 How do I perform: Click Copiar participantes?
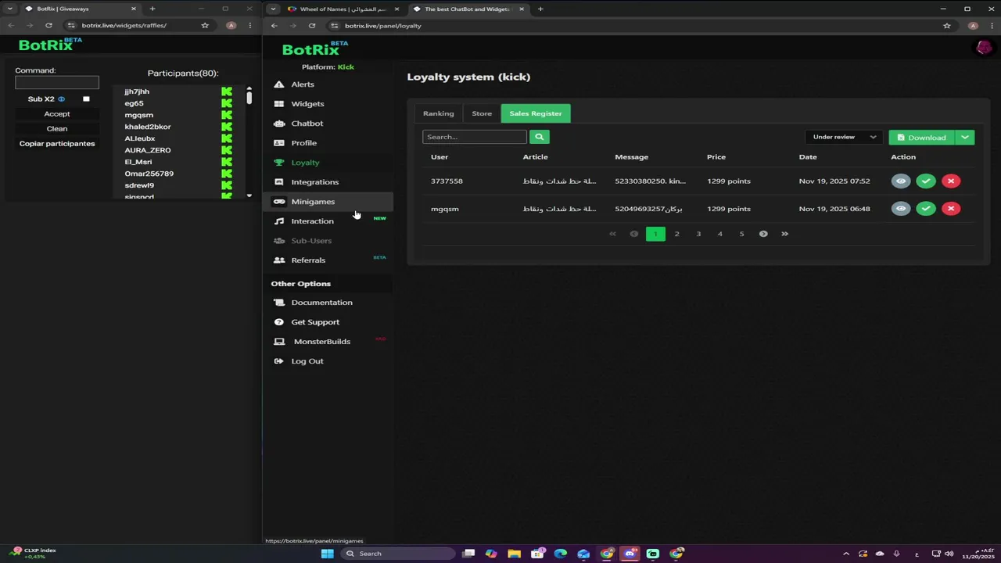click(57, 144)
